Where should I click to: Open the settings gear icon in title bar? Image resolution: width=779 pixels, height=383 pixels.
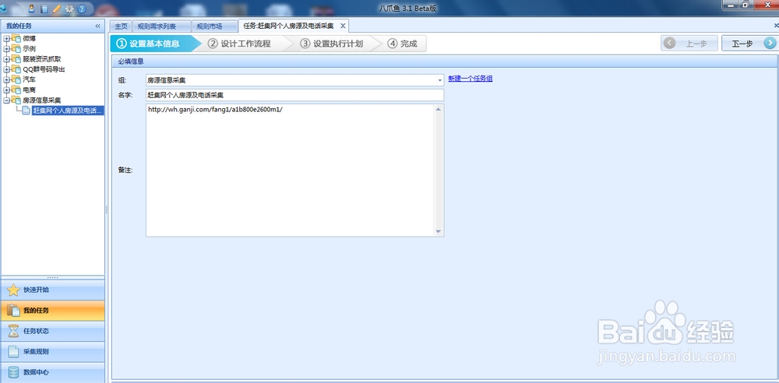coord(69,9)
